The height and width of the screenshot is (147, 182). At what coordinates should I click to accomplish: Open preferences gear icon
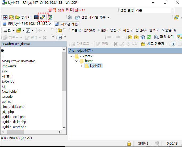point(70,17)
